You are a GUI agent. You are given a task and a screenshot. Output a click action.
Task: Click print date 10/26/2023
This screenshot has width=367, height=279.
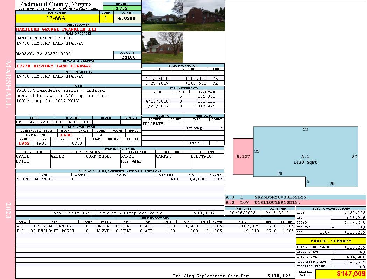[x=243, y=213]
